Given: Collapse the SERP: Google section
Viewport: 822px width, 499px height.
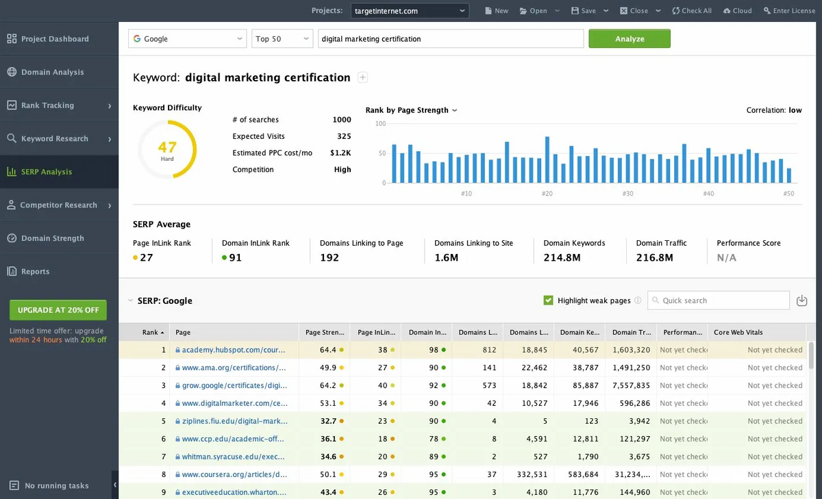Looking at the screenshot, I should [131, 300].
